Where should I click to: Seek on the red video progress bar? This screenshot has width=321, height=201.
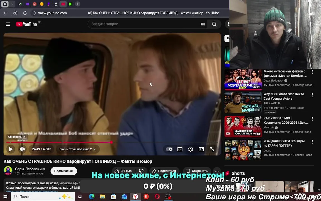pyautogui.click(x=112, y=142)
